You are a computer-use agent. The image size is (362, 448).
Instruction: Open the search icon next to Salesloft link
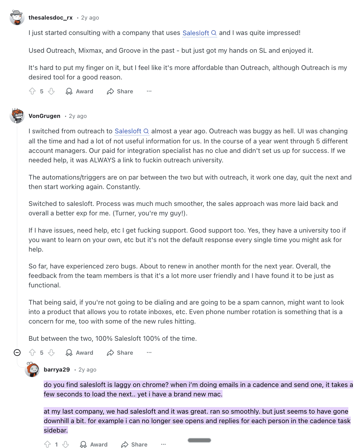[214, 33]
